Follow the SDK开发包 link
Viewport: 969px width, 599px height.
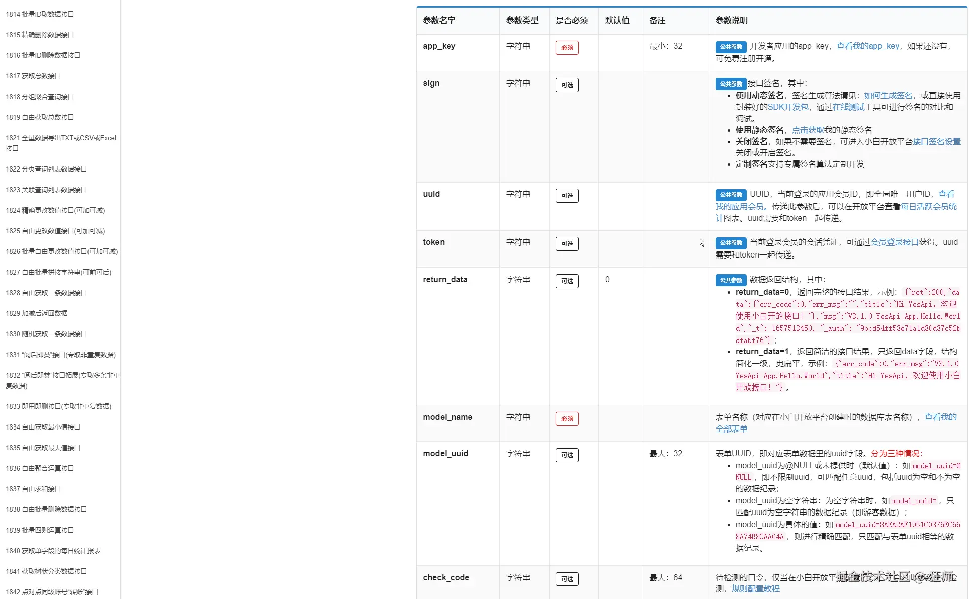pos(787,107)
